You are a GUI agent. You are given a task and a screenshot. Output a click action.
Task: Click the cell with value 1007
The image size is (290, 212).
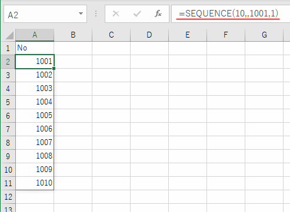coord(35,143)
